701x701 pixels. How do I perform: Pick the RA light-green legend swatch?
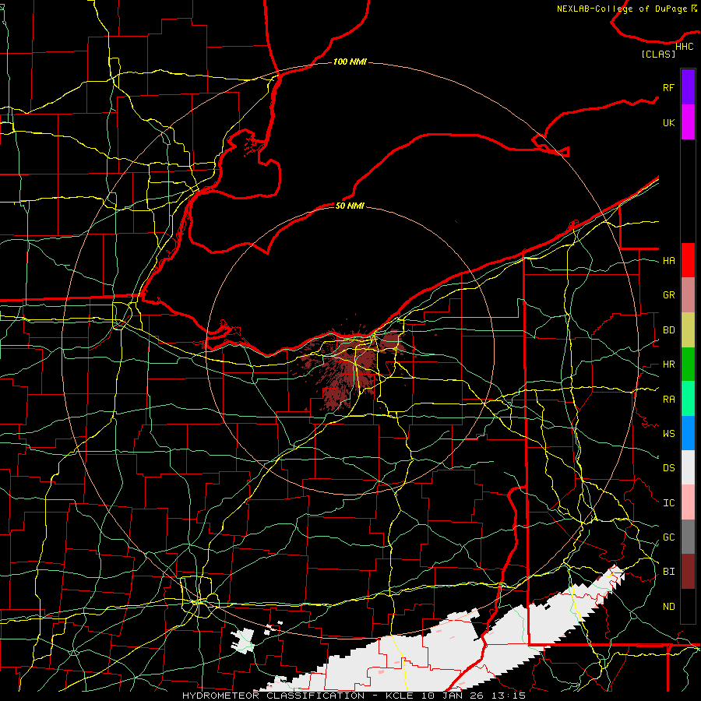pyautogui.click(x=688, y=399)
